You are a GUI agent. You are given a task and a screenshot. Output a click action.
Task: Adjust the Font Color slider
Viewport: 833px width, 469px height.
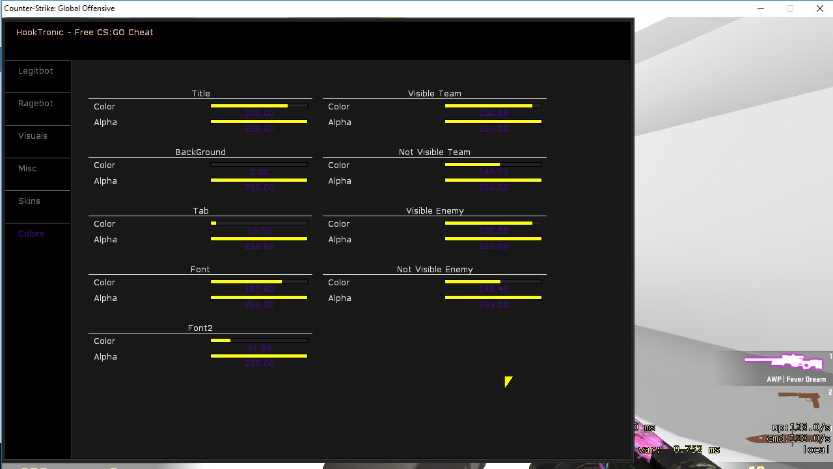click(259, 281)
